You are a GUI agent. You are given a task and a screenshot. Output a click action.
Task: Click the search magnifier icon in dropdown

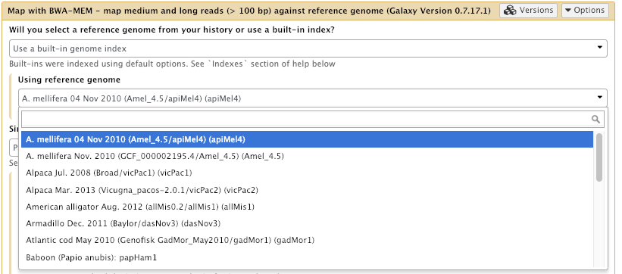coord(595,119)
